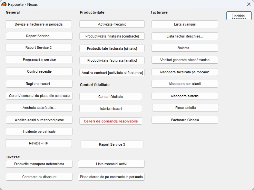Open Lista avansuri report
The height and width of the screenshot is (190, 254).
185,24
